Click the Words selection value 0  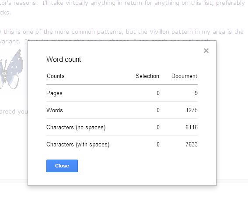(x=158, y=110)
